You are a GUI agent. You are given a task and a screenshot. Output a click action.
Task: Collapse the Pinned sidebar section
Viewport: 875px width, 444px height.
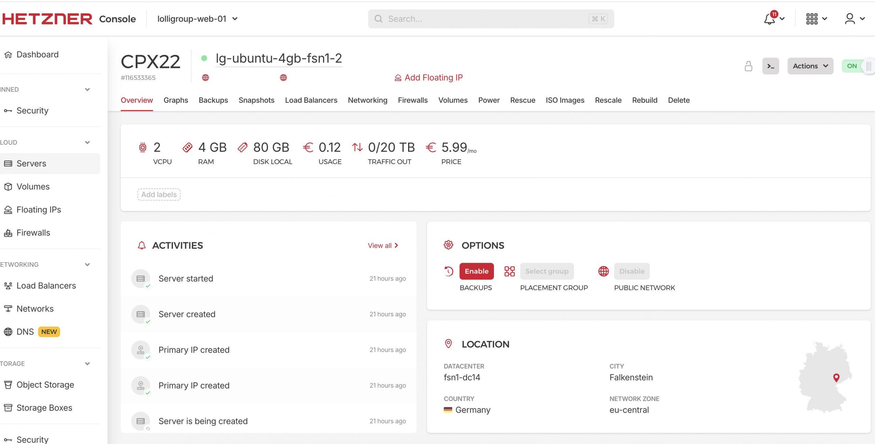pyautogui.click(x=87, y=89)
